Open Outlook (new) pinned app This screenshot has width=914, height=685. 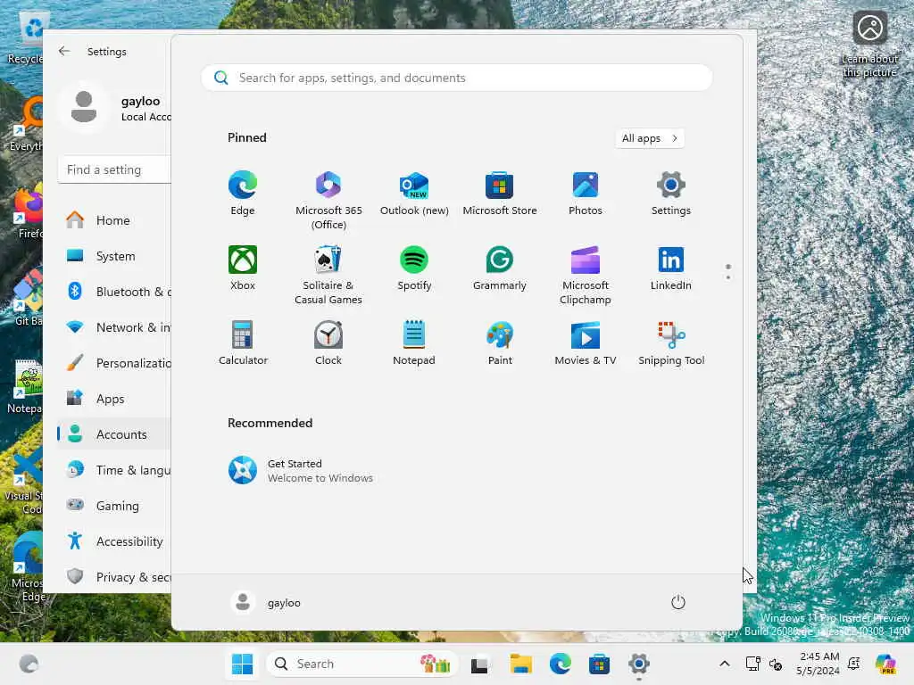[414, 194]
